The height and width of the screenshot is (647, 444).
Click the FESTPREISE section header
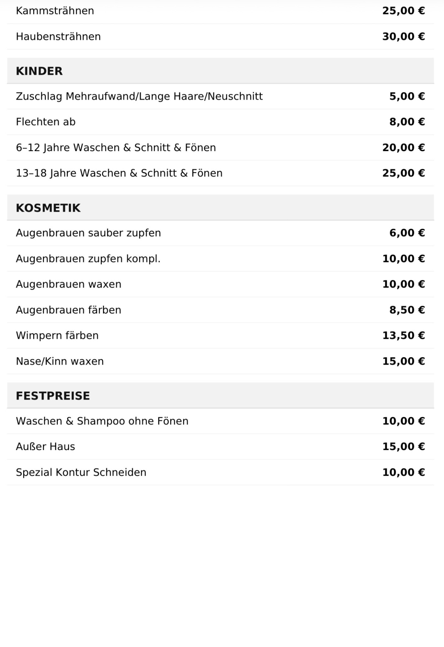(x=53, y=396)
